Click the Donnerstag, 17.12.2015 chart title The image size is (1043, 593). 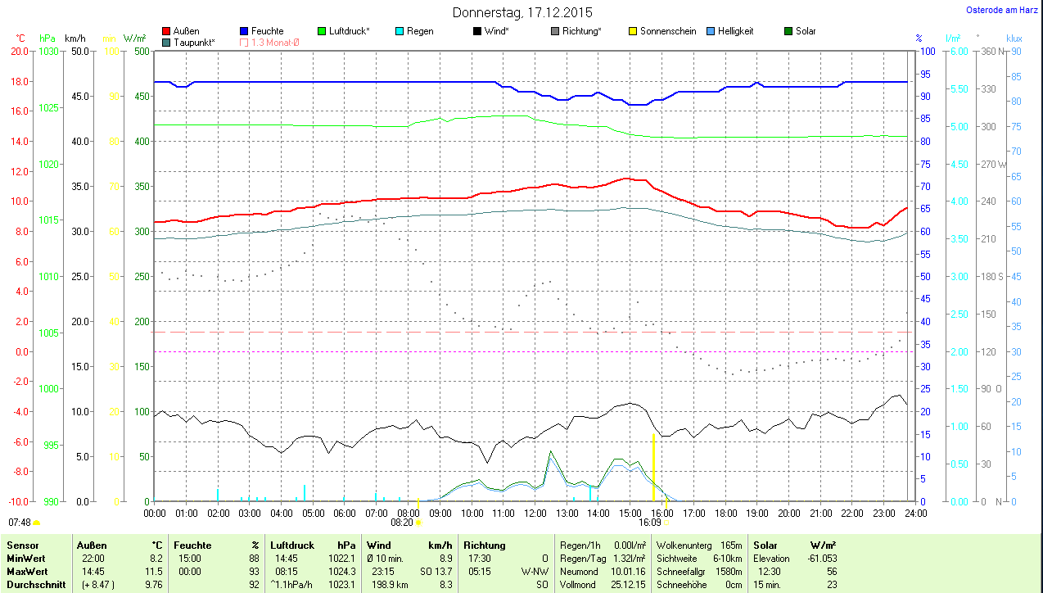pyautogui.click(x=522, y=12)
